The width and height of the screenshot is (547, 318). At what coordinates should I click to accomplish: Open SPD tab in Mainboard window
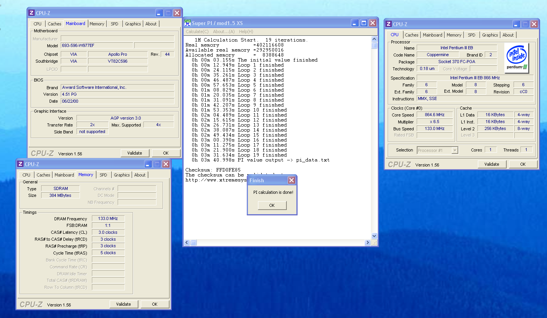coord(115,24)
